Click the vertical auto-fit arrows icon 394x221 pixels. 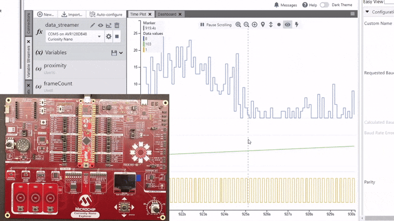click(270, 25)
